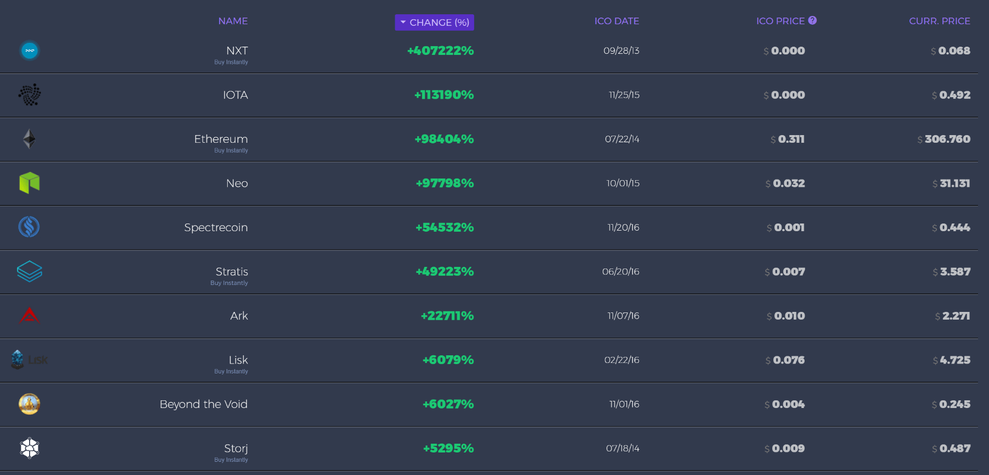This screenshot has height=475, width=989.
Task: Click the ICO date 10/01/15
Action: pos(623,183)
